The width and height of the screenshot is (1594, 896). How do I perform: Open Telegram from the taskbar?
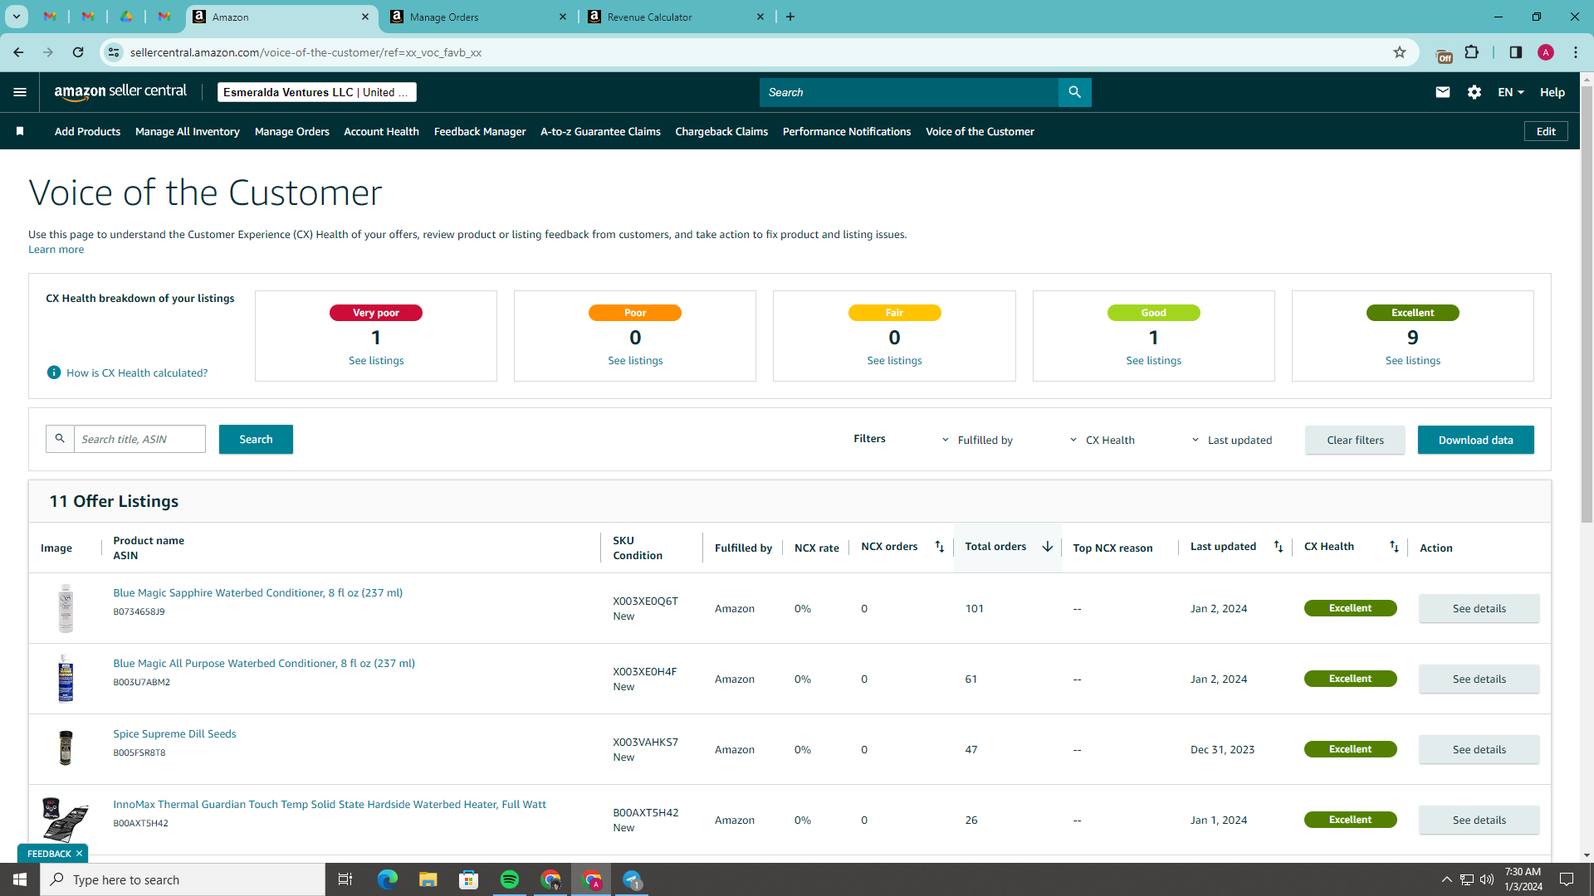[x=632, y=879]
